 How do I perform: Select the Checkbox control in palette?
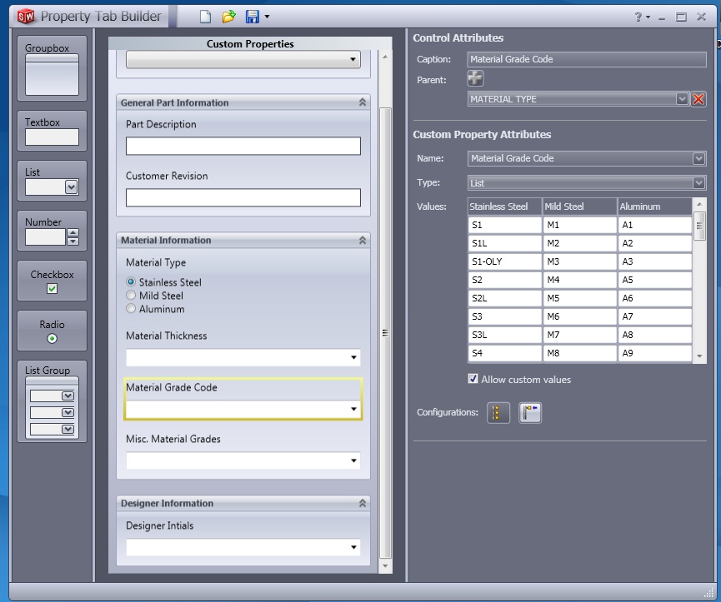point(52,281)
